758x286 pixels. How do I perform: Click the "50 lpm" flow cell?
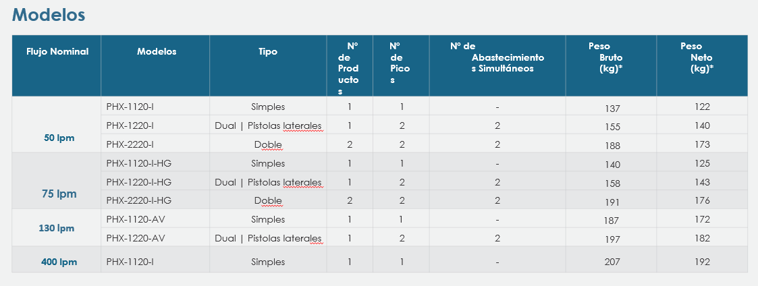[x=59, y=138]
